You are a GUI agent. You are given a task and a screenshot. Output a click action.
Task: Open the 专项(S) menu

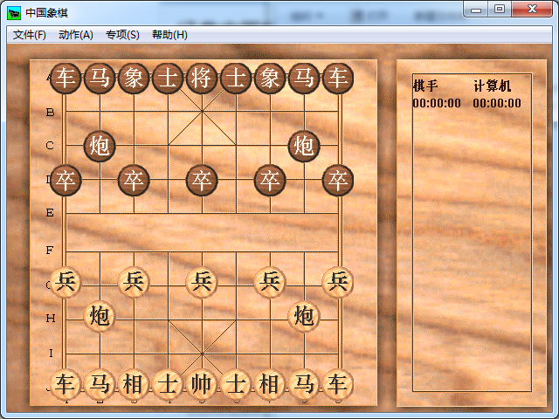pyautogui.click(x=122, y=35)
